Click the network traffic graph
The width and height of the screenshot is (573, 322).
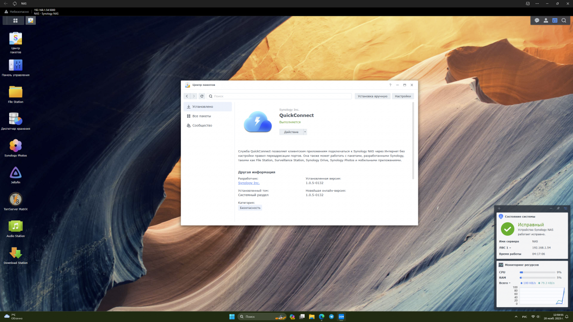tap(542, 295)
